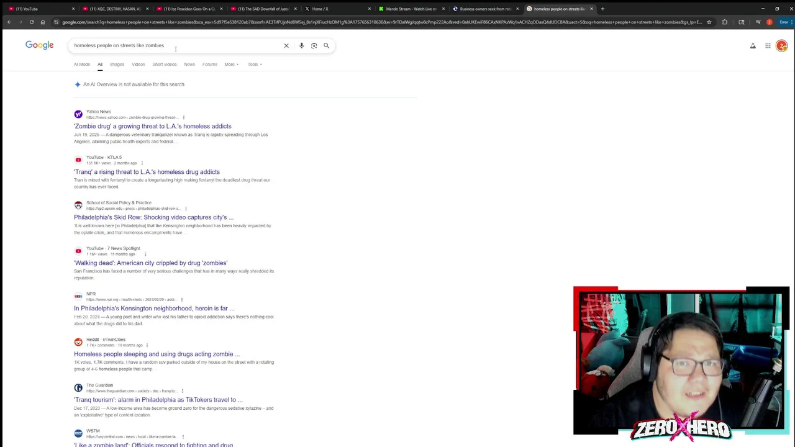This screenshot has height=447, width=795.
Task: Submit query with the magnifier search icon
Action: 326,45
